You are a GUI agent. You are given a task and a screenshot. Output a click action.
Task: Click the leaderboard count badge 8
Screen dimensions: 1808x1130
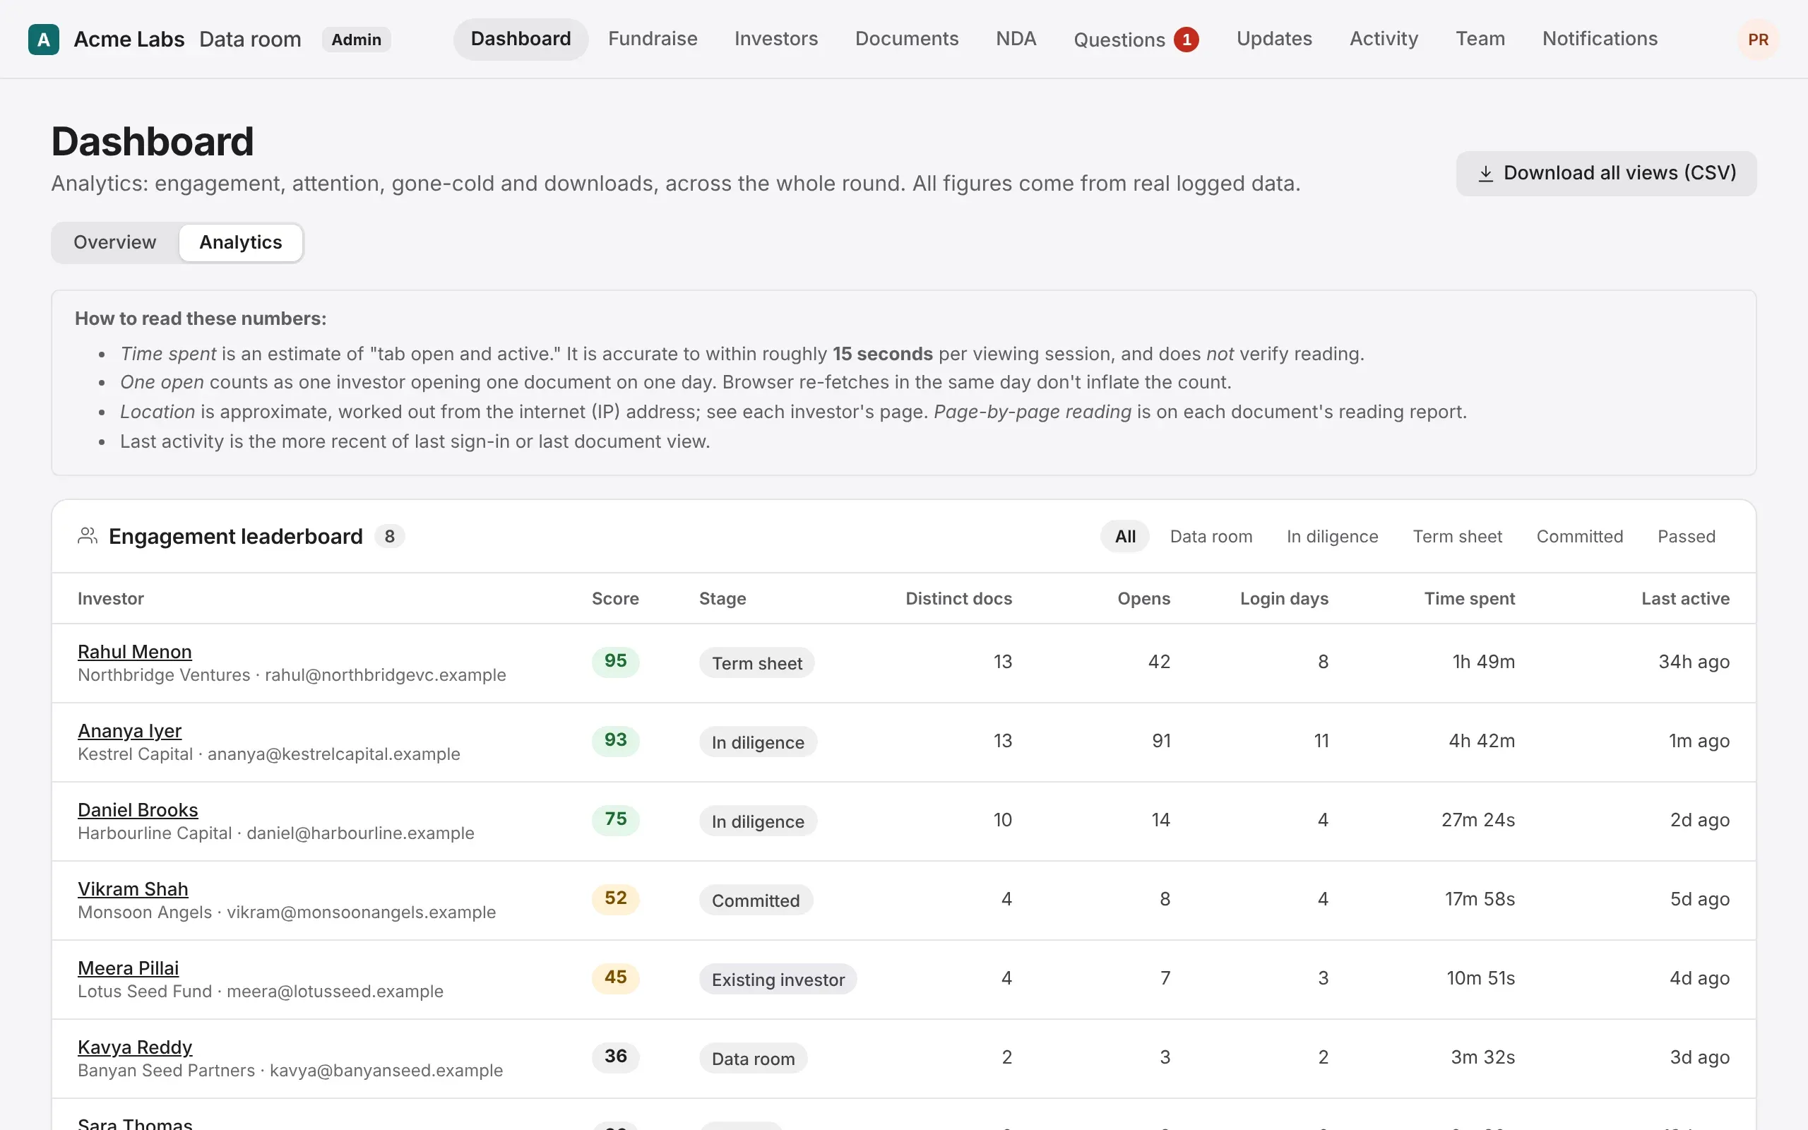point(389,537)
